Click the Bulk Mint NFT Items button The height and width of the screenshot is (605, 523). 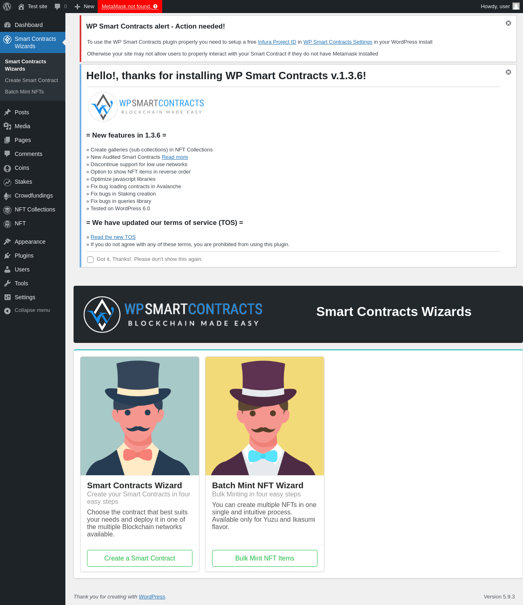point(265,558)
